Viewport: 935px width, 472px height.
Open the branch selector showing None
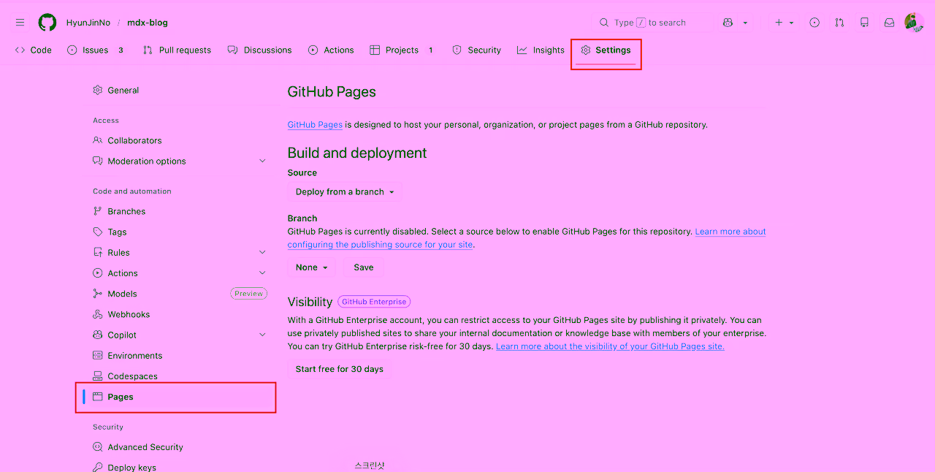click(x=311, y=267)
